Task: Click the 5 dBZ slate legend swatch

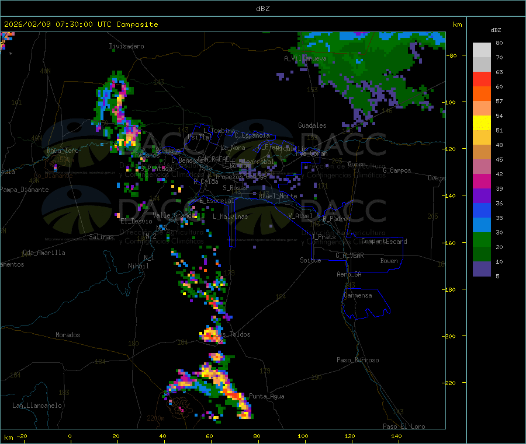Action: point(482,269)
